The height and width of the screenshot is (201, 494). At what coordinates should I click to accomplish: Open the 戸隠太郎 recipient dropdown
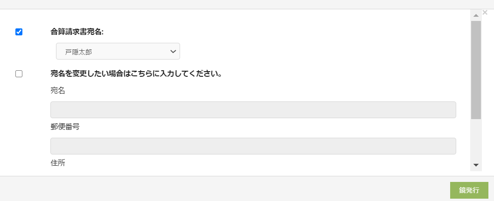click(x=118, y=52)
